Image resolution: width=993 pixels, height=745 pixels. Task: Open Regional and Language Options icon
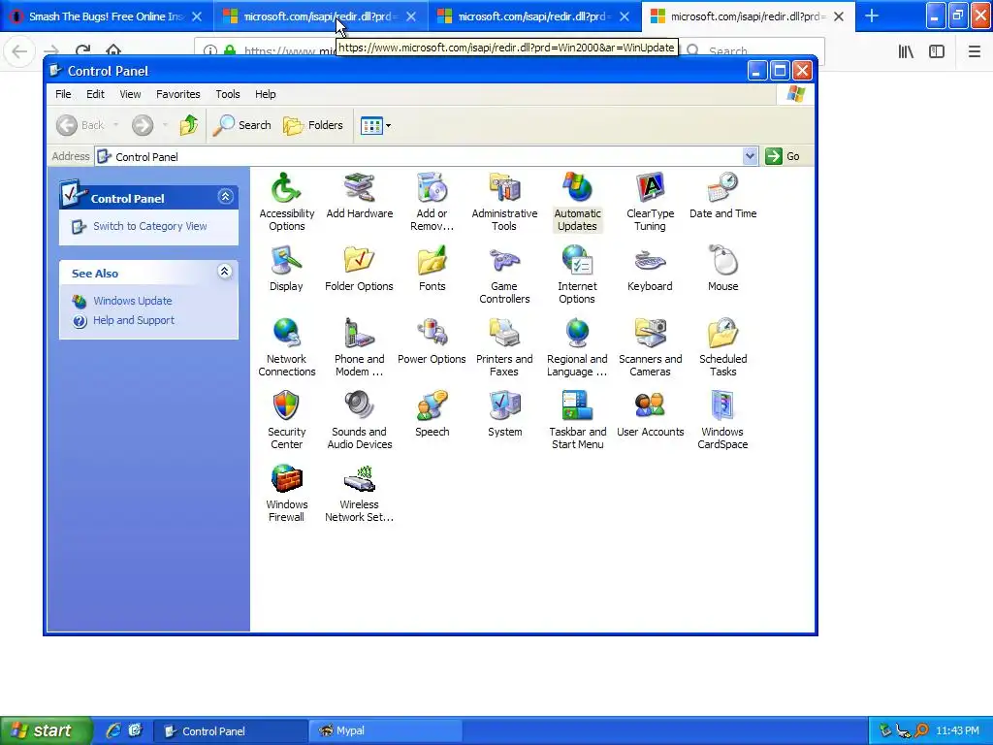577,347
